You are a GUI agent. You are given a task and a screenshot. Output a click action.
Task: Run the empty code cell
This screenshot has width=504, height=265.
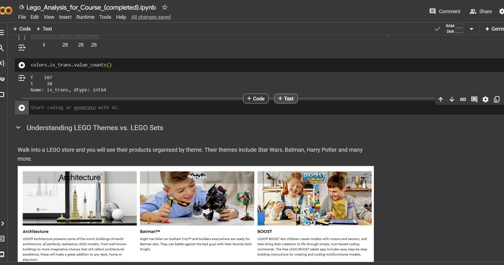pos(22,108)
